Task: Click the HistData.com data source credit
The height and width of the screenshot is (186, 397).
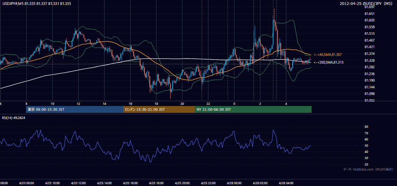Action: coord(368,169)
